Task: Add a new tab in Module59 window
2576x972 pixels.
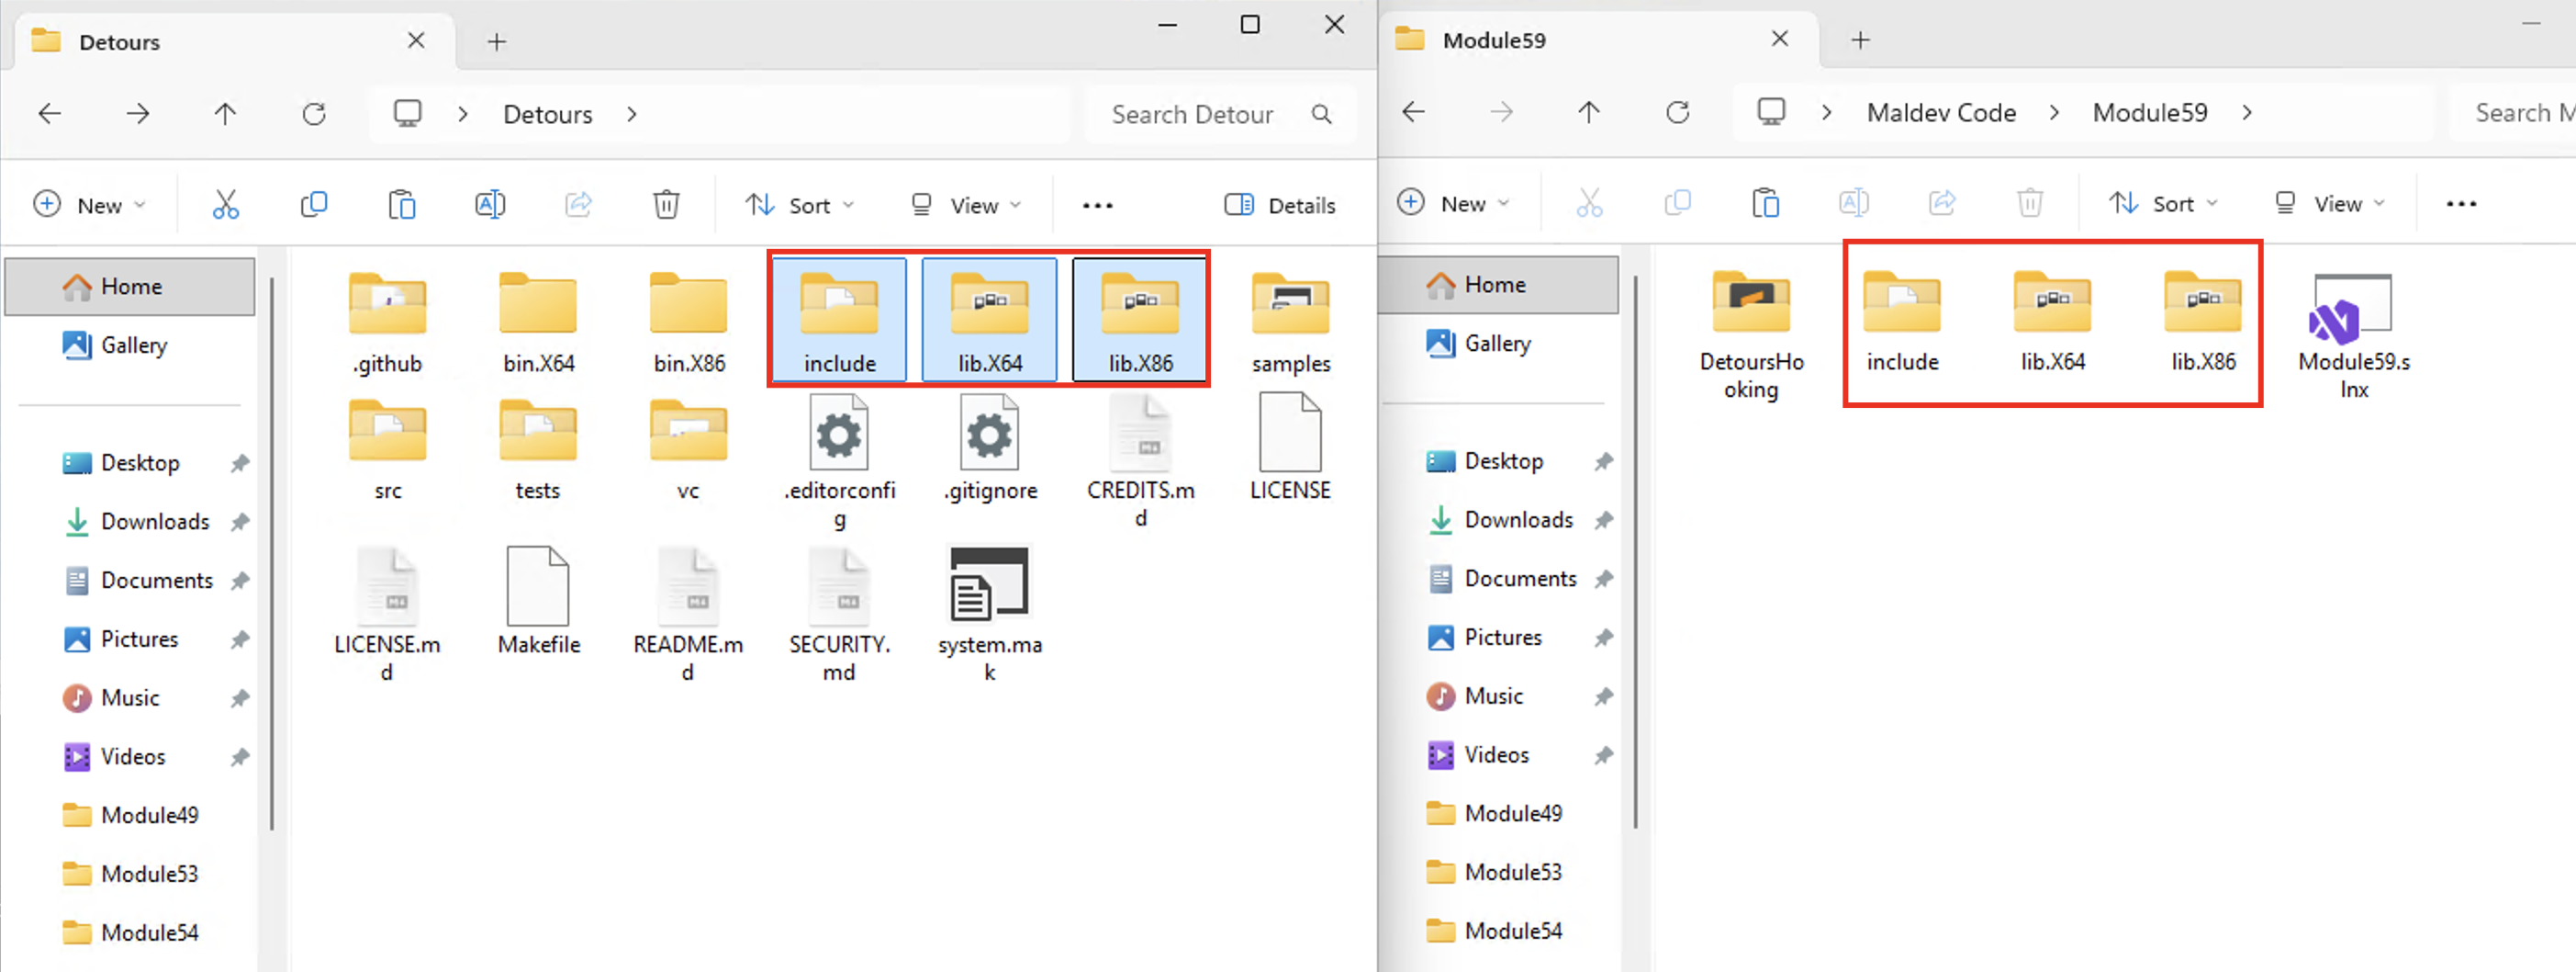Action: [1860, 40]
